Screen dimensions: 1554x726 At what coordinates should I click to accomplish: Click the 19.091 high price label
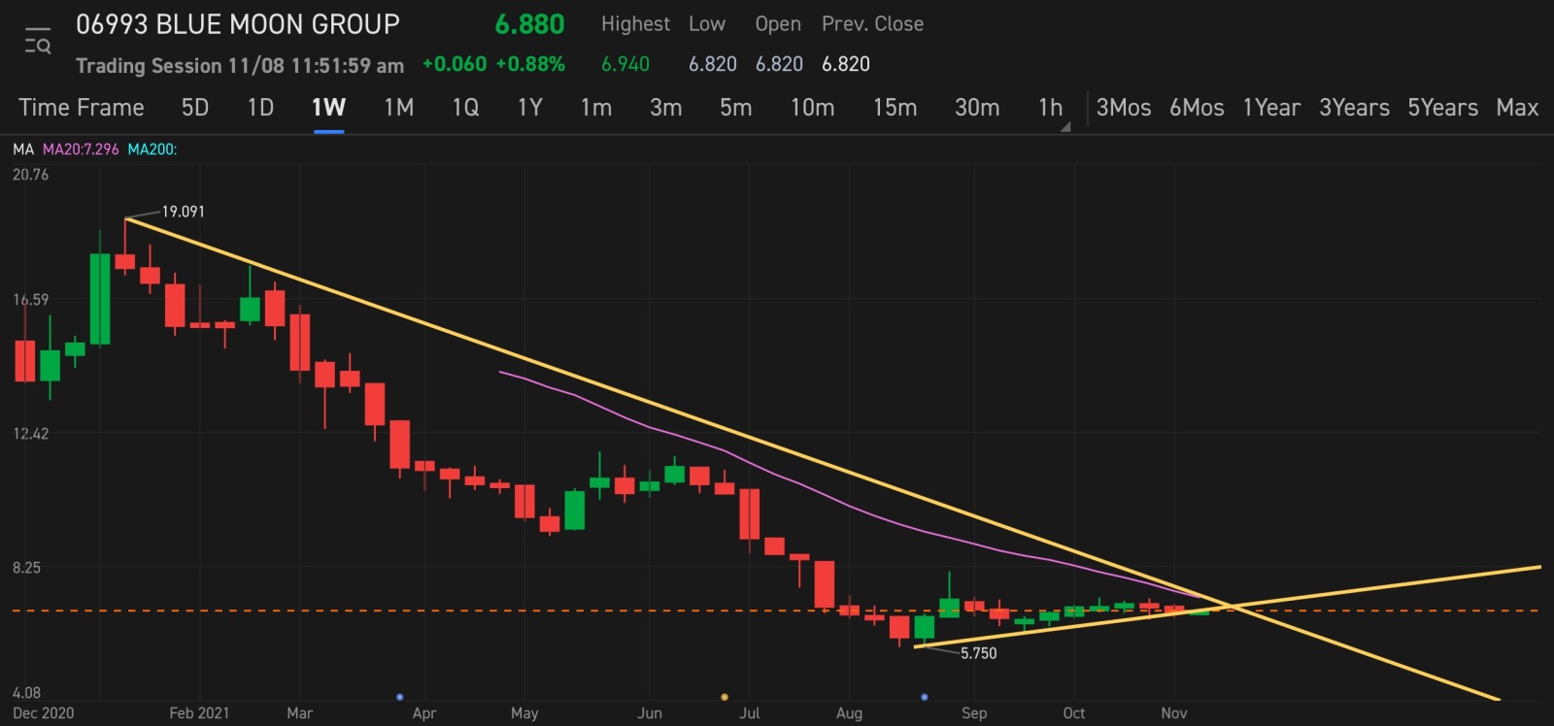click(x=183, y=212)
